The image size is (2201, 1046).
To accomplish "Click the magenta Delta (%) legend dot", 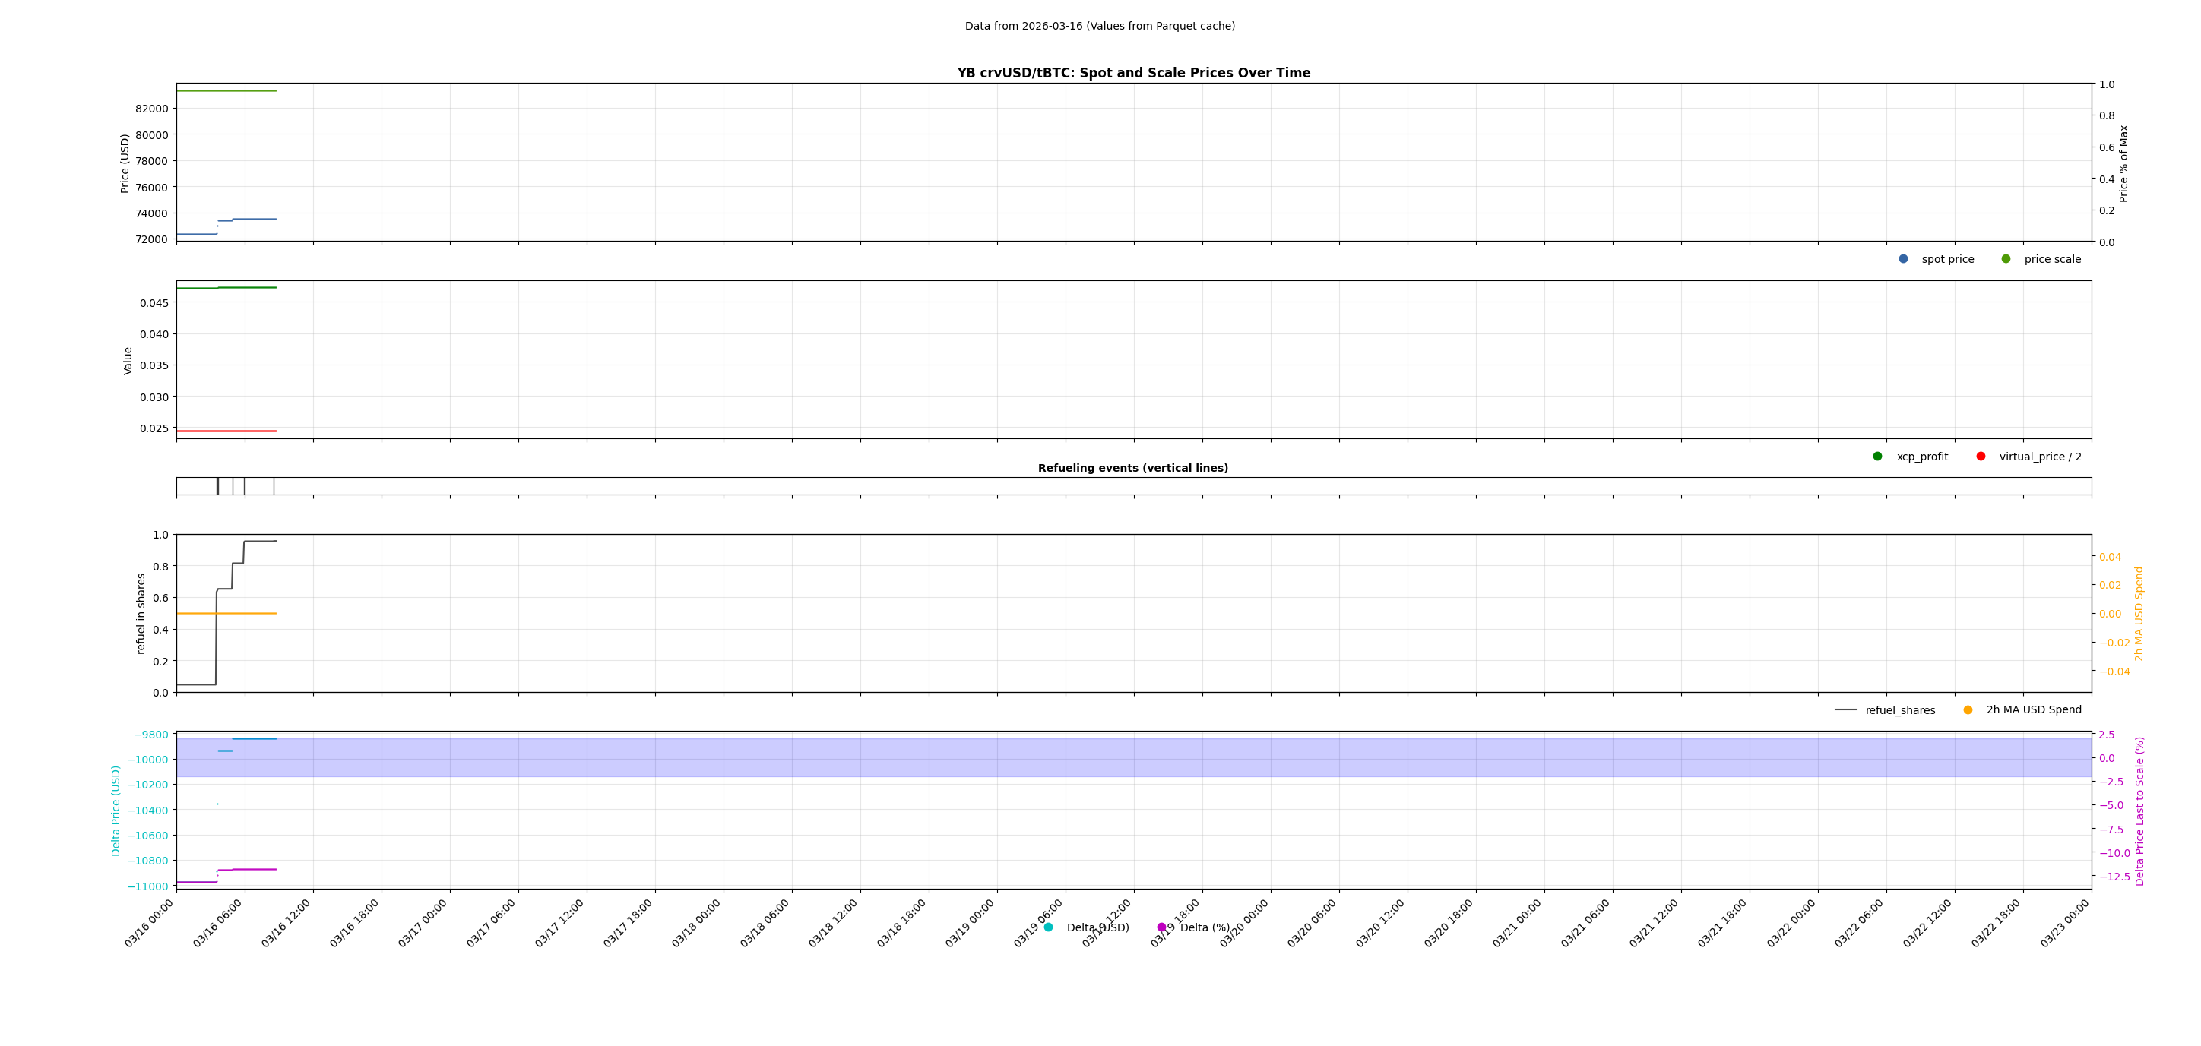I will (1162, 926).
